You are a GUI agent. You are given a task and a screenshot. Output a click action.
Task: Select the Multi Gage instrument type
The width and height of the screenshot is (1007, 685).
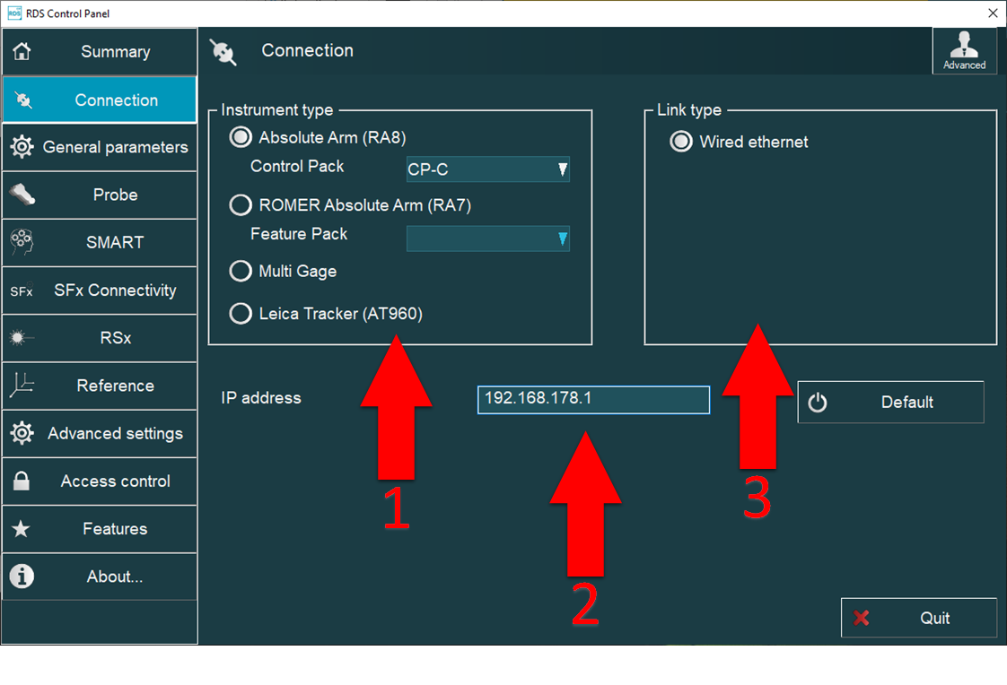(x=241, y=271)
